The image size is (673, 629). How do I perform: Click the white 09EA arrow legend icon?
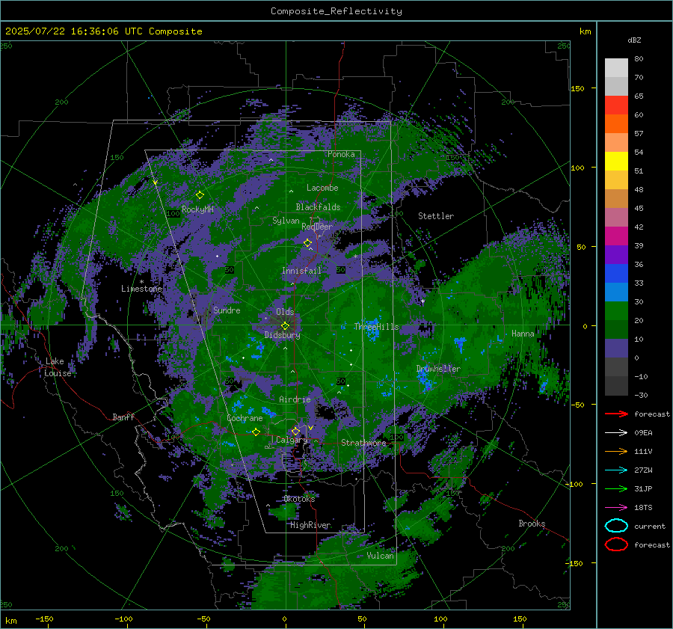point(616,432)
